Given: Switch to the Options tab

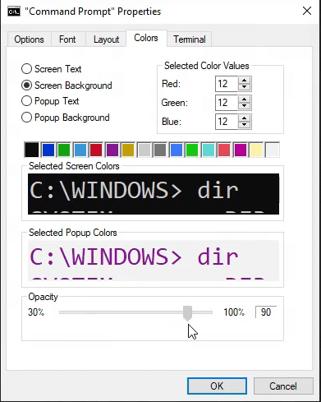Looking at the screenshot, I should coord(29,39).
